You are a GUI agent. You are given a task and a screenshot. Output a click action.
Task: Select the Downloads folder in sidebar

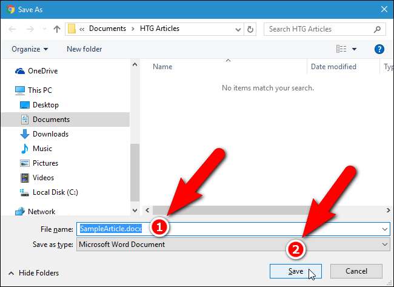50,134
